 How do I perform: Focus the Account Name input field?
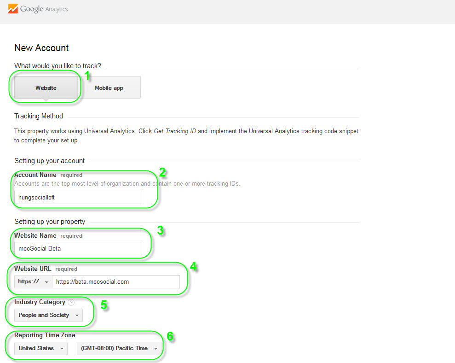pyautogui.click(x=78, y=197)
